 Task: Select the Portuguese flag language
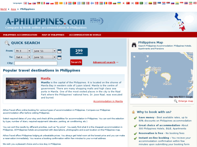click(74, 3)
